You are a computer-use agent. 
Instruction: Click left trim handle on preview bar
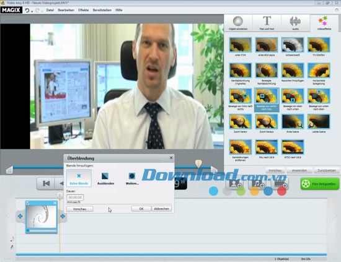[x=9, y=170]
